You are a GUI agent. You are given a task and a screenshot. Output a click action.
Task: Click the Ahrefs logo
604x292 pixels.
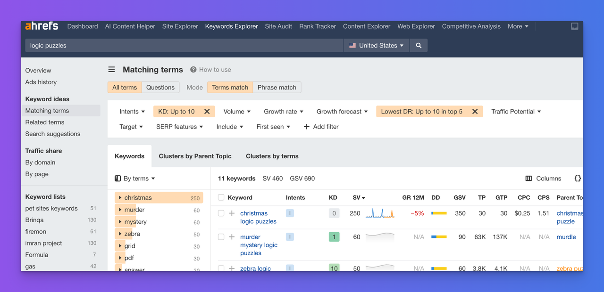pyautogui.click(x=42, y=26)
